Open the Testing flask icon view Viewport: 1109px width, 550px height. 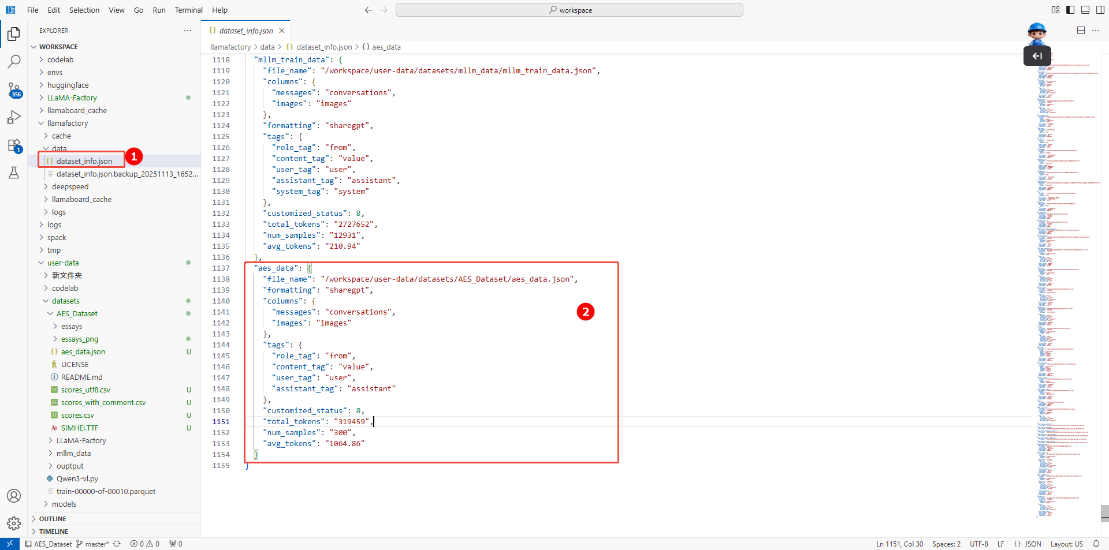[x=14, y=173]
